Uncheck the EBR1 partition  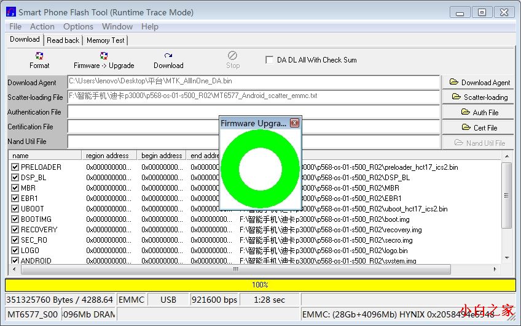tap(15, 198)
